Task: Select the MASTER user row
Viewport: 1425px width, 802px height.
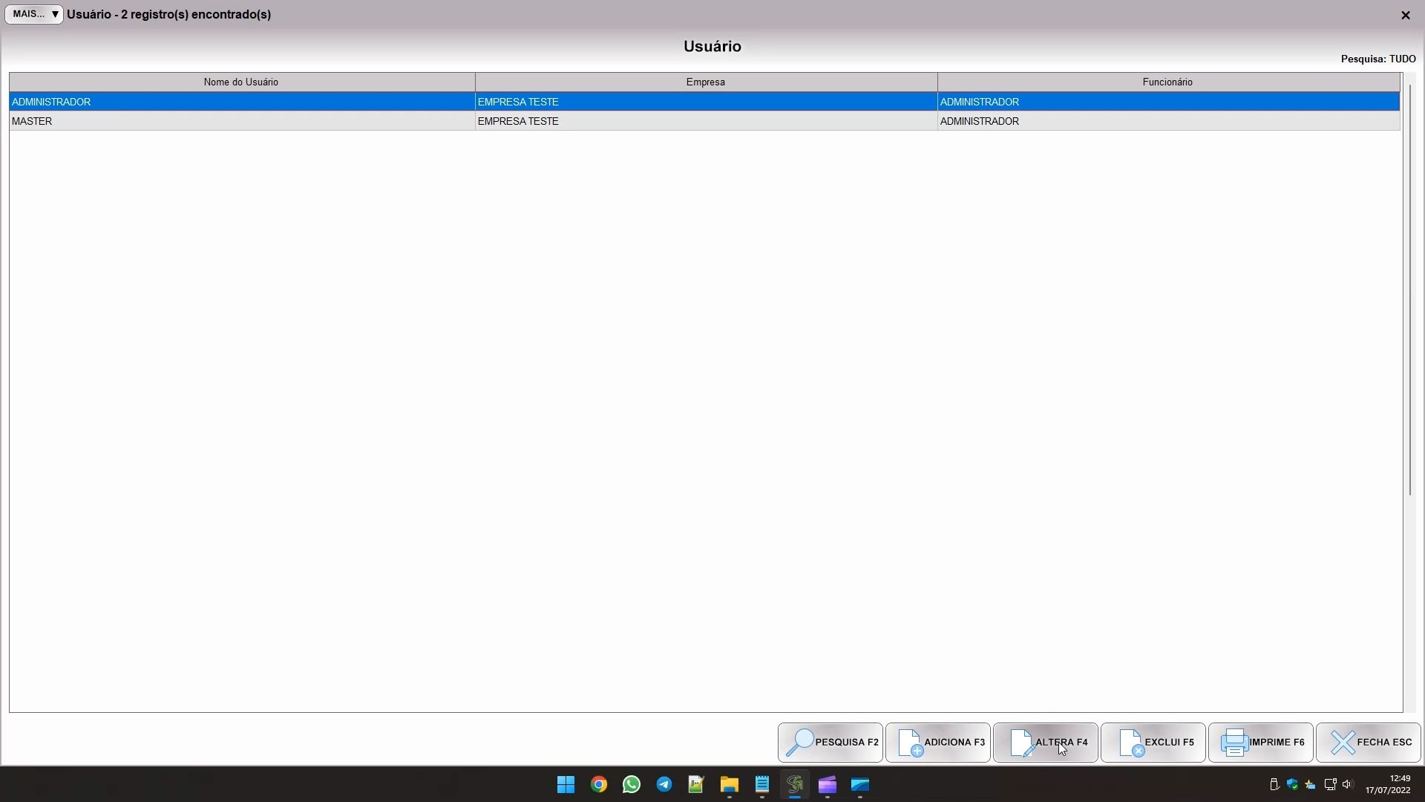Action: (241, 121)
